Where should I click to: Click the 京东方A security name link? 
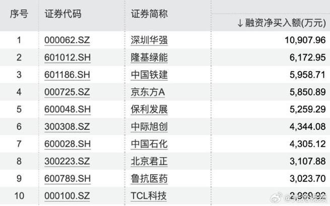(148, 92)
